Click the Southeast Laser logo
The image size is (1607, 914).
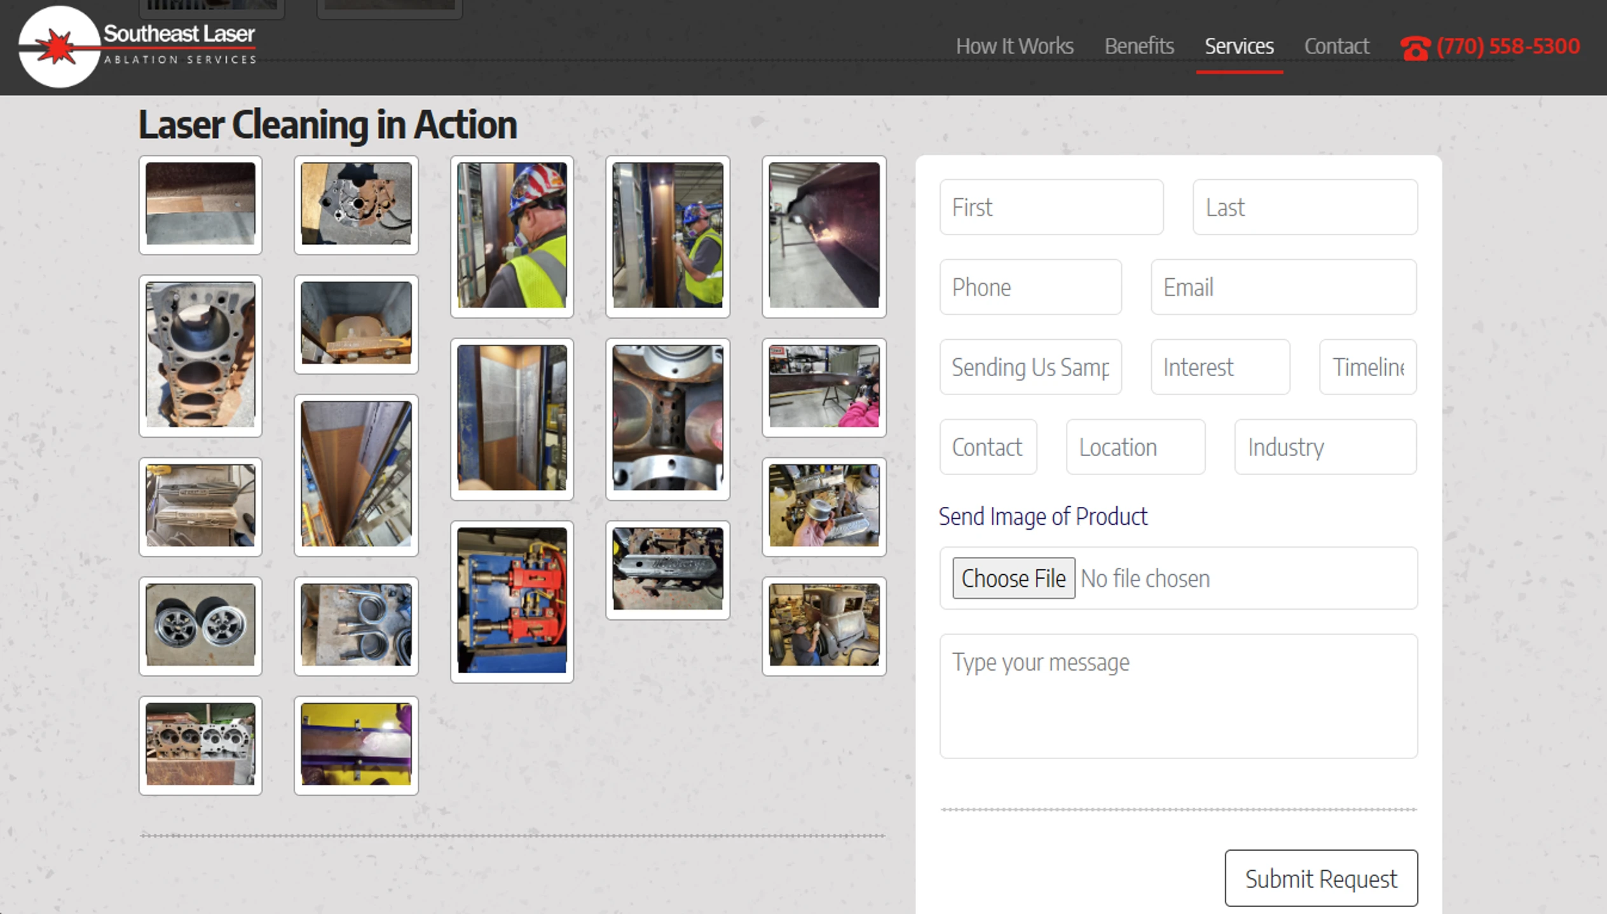pos(137,46)
